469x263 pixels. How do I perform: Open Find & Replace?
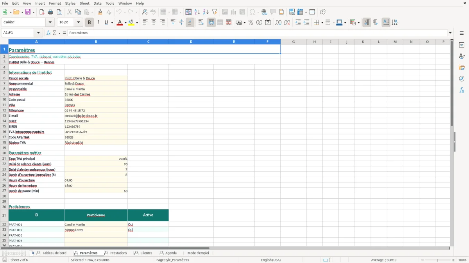pos(145,12)
